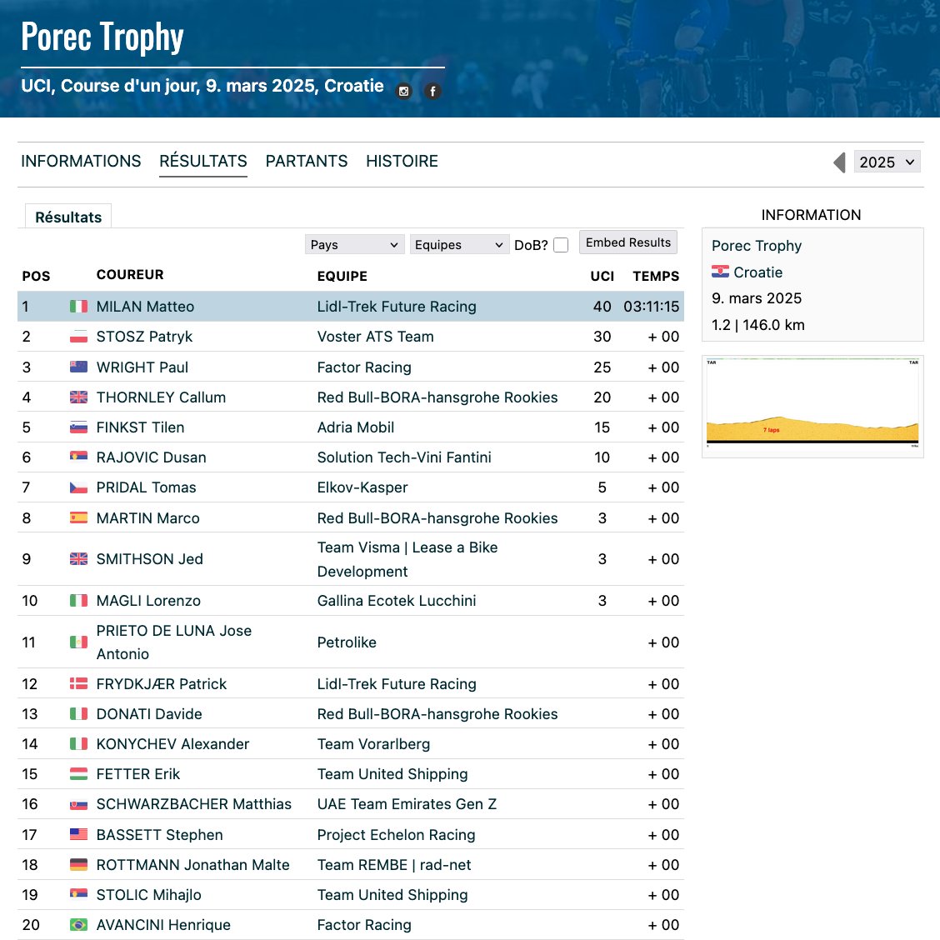Open Gallina Ecotek Lucchini team page
Screen dimensions: 940x940
(x=397, y=601)
